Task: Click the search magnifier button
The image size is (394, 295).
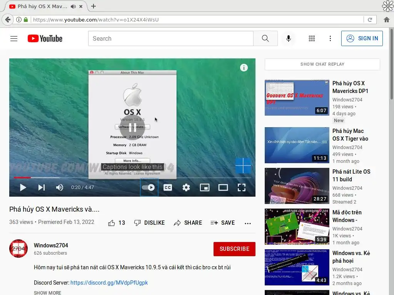Action: (x=265, y=38)
